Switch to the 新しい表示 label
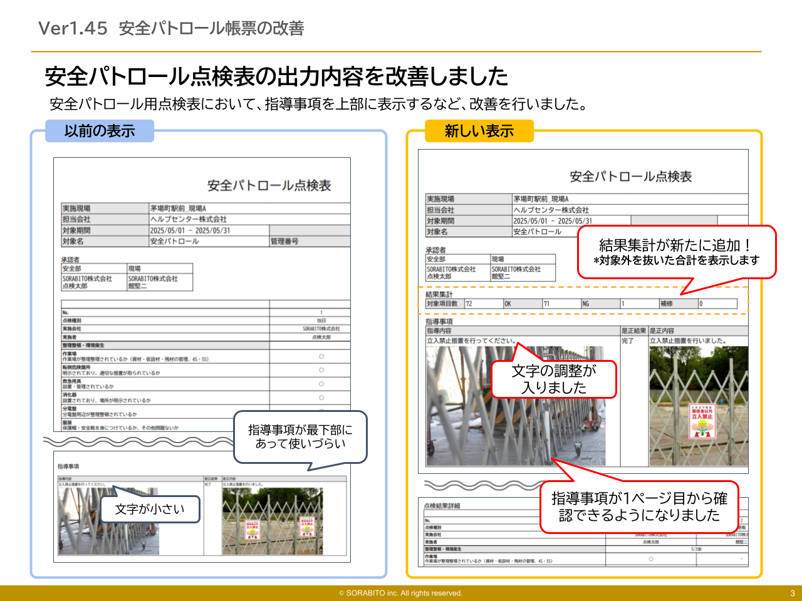The width and height of the screenshot is (802, 601). (480, 131)
